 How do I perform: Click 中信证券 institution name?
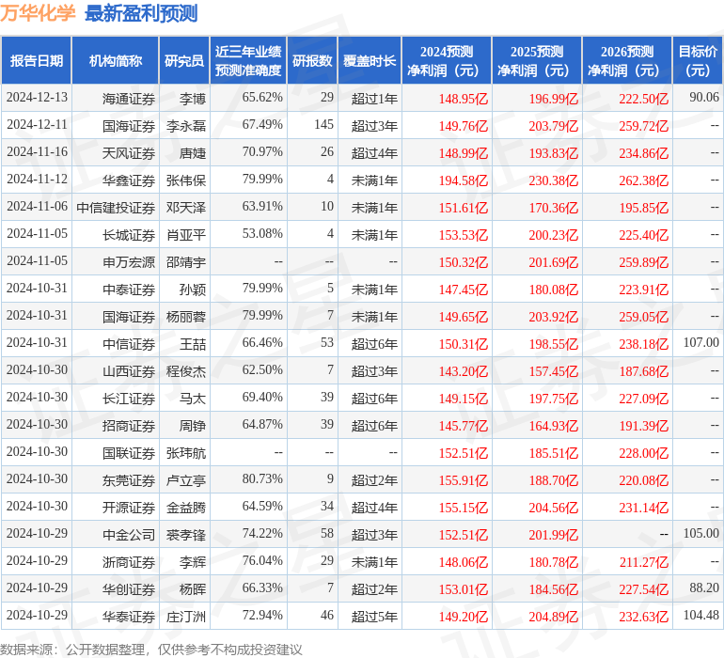coord(129,343)
